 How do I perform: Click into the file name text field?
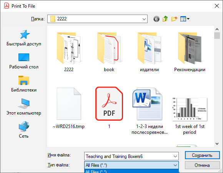tap(128, 156)
